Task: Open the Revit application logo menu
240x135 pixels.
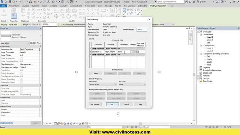Action: (1, 1)
